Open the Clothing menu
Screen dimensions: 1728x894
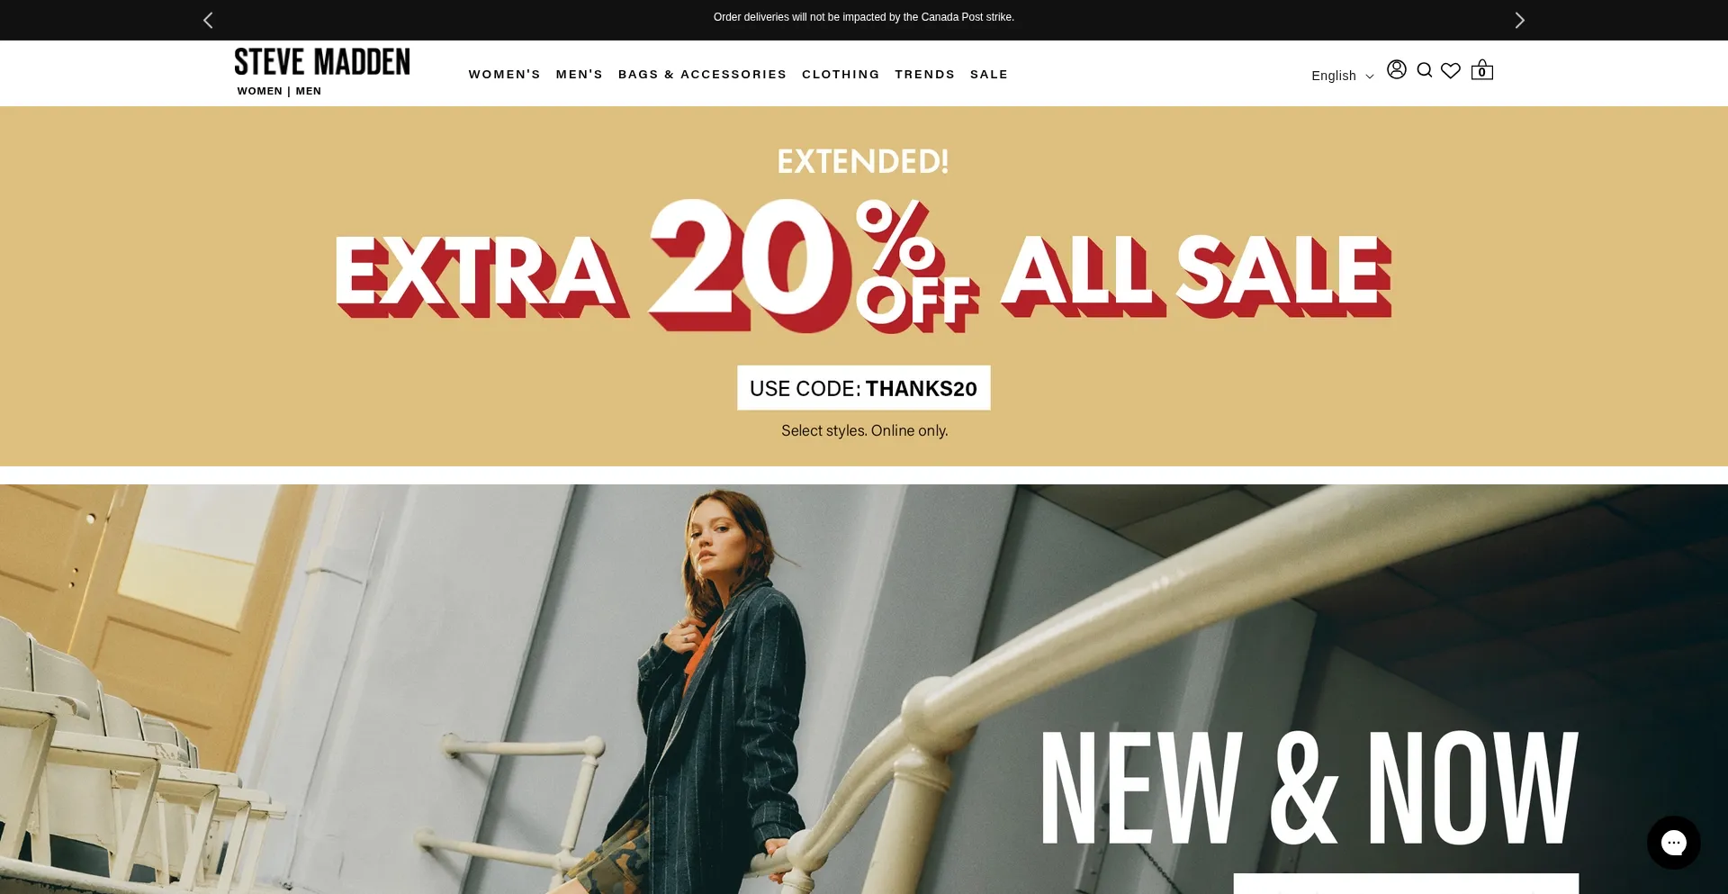[x=841, y=74]
